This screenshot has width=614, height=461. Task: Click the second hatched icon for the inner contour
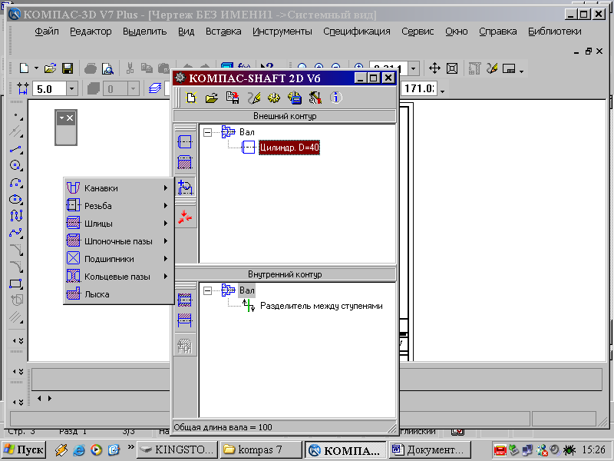(185, 320)
